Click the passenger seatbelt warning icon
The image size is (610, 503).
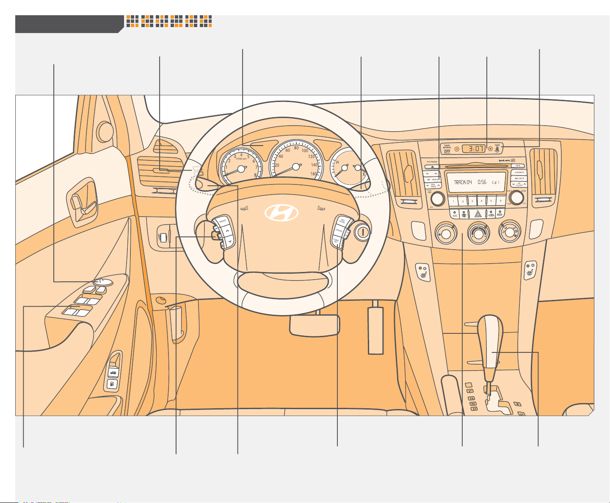tap(497, 148)
